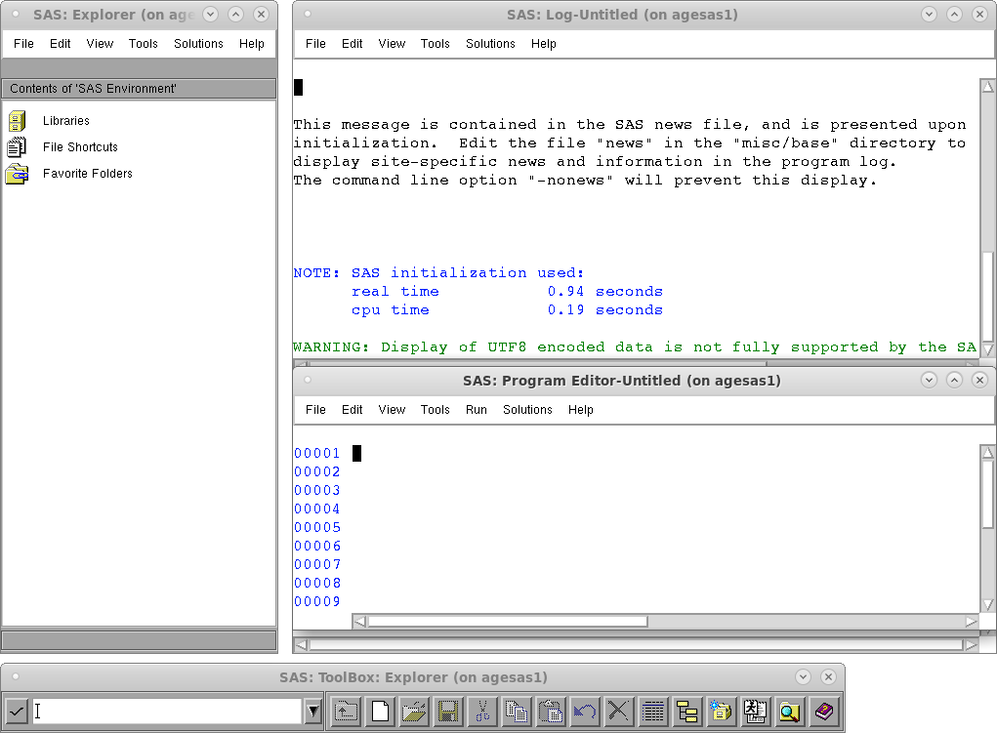Click the ToolBox command input field
The height and width of the screenshot is (733, 997).
[x=166, y=712]
